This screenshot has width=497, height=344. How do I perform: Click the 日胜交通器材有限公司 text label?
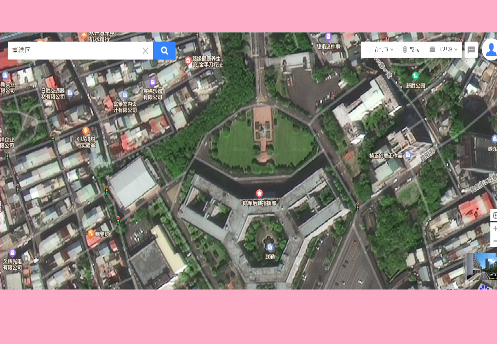coord(53,94)
